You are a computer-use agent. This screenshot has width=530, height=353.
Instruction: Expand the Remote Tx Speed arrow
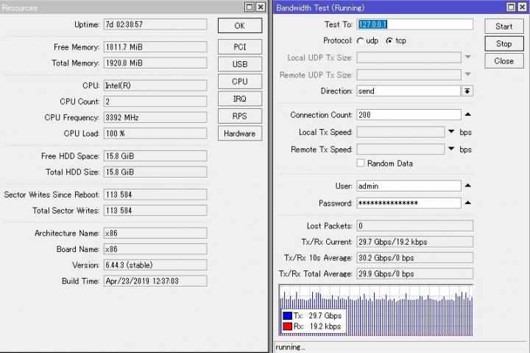point(451,149)
